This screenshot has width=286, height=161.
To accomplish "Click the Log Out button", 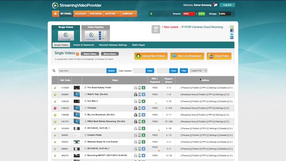I will coord(227,5).
